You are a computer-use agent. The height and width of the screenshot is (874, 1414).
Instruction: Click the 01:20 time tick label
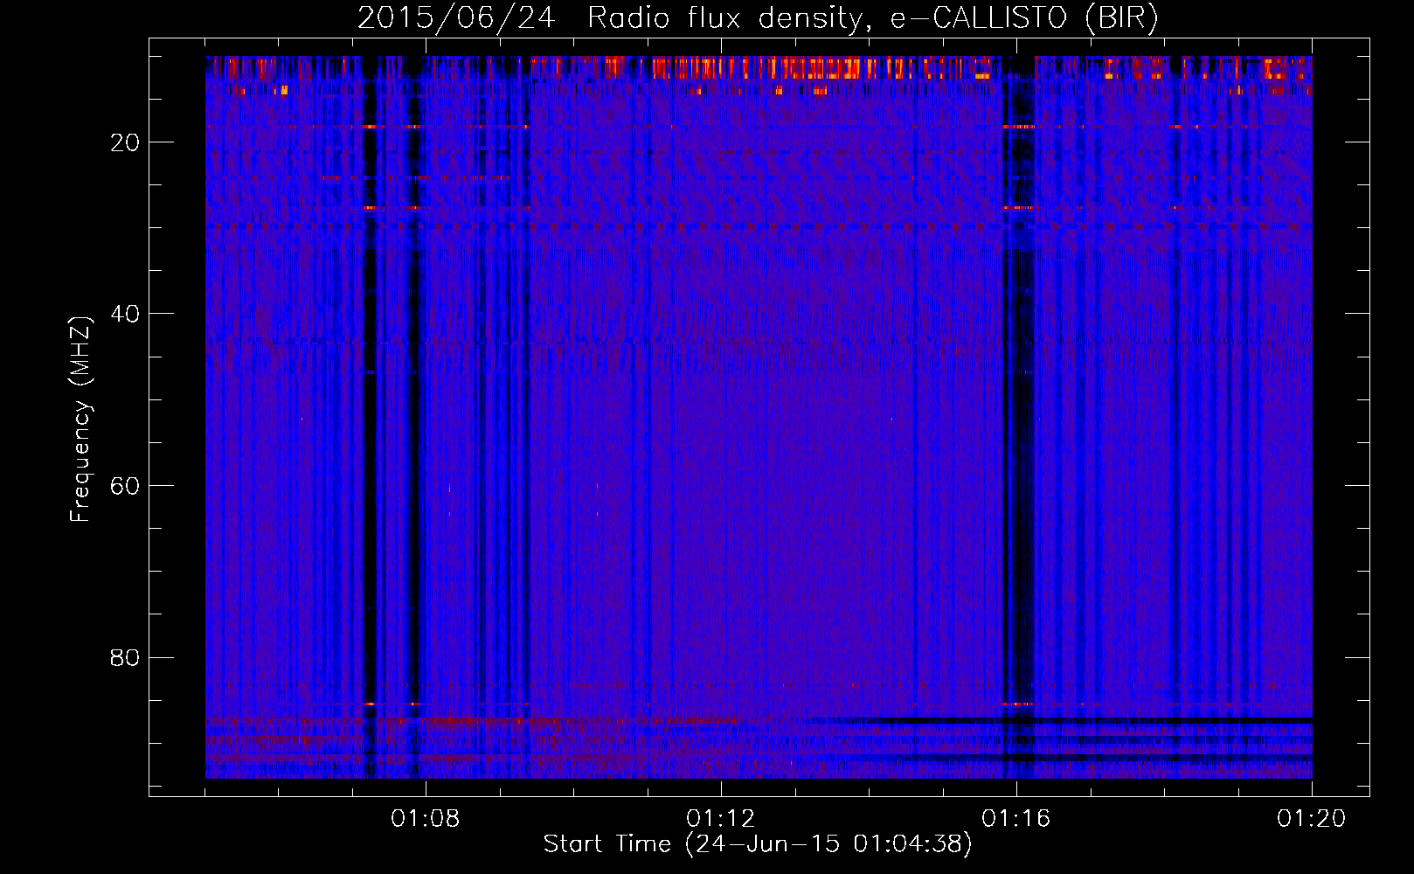click(x=1312, y=819)
